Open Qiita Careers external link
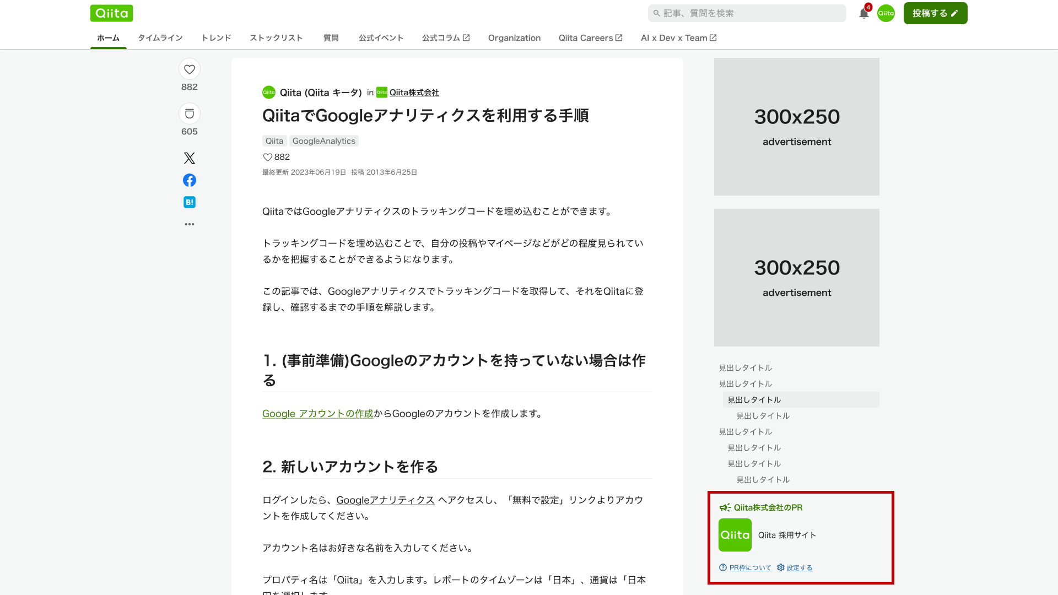The height and width of the screenshot is (595, 1058). 591,37
